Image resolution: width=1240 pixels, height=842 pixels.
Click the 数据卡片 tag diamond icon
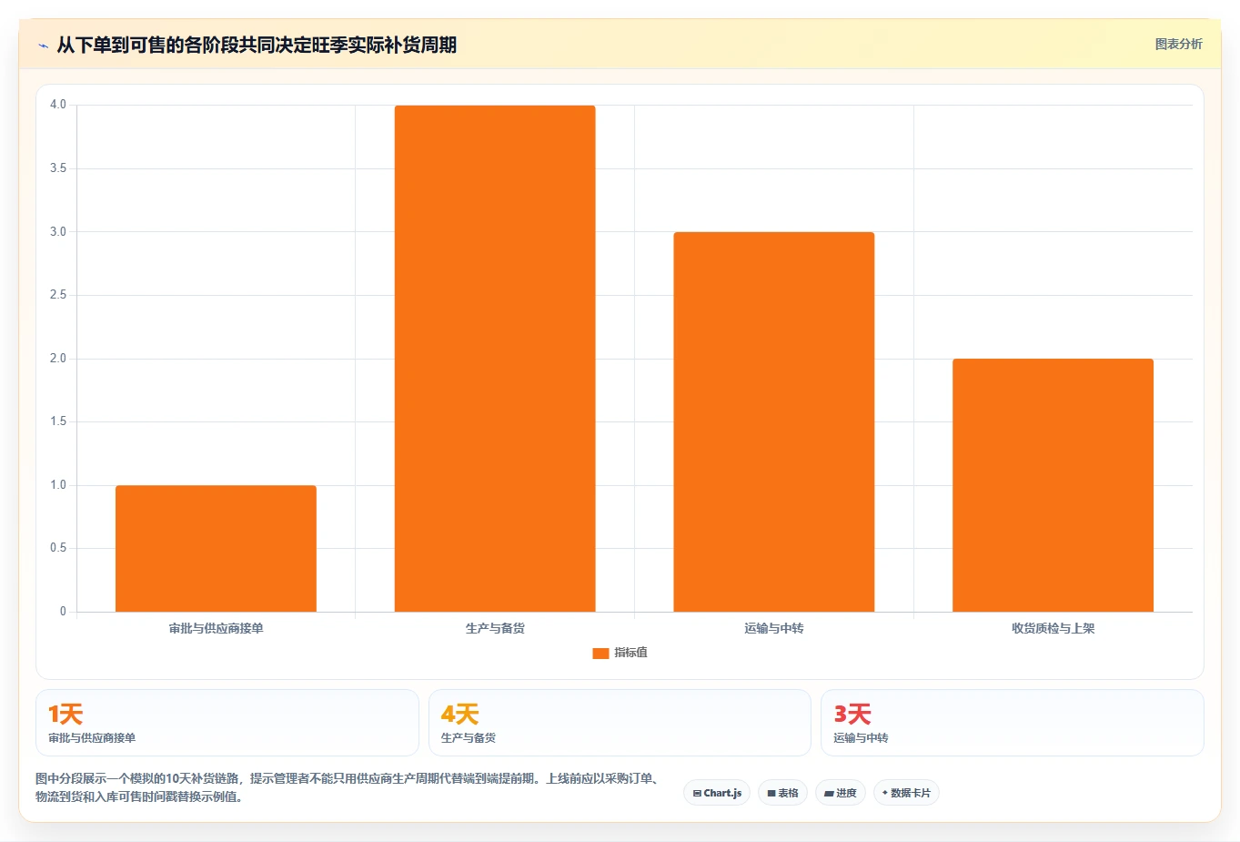(x=884, y=793)
